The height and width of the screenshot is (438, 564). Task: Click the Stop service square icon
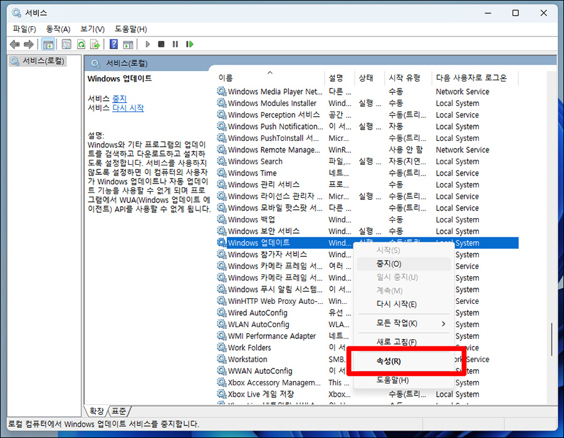161,44
